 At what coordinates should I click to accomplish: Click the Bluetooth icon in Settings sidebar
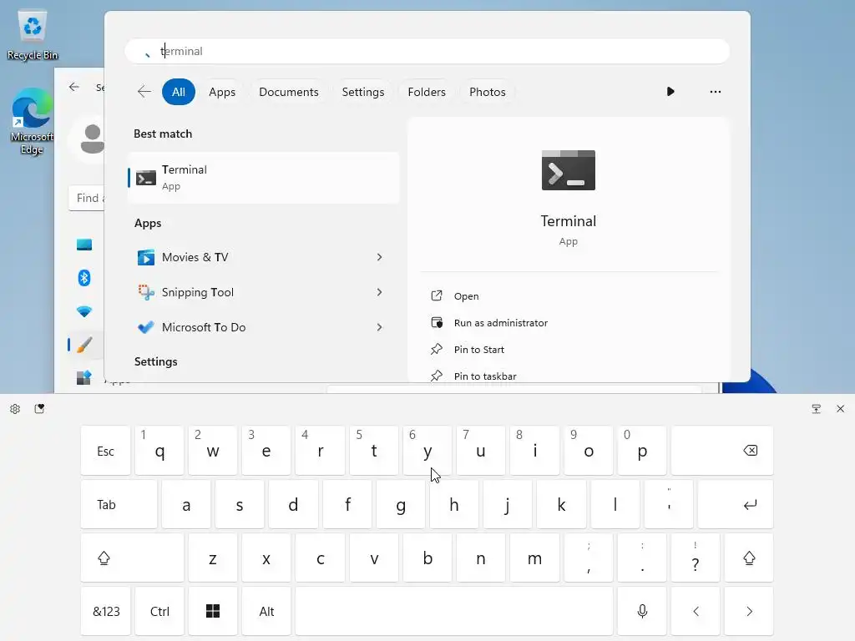click(84, 278)
